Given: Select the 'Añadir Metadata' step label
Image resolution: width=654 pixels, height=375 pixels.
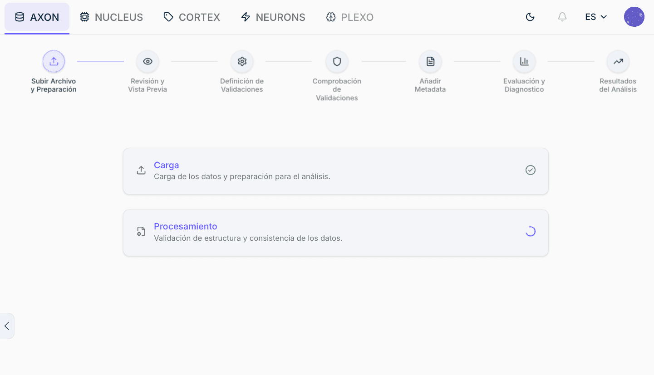Looking at the screenshot, I should [430, 85].
